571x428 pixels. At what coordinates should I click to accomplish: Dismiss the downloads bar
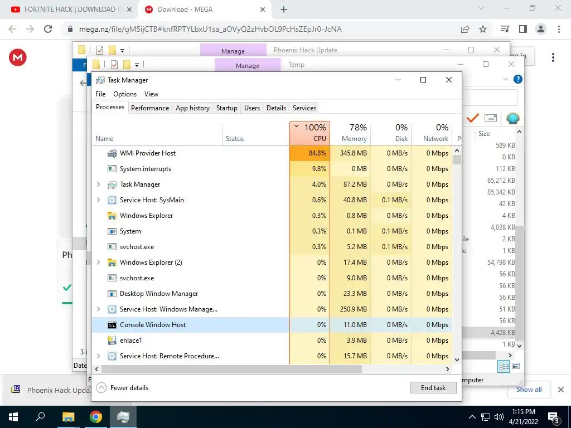(x=561, y=390)
